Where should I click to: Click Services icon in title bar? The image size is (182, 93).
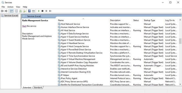tap(3, 2)
